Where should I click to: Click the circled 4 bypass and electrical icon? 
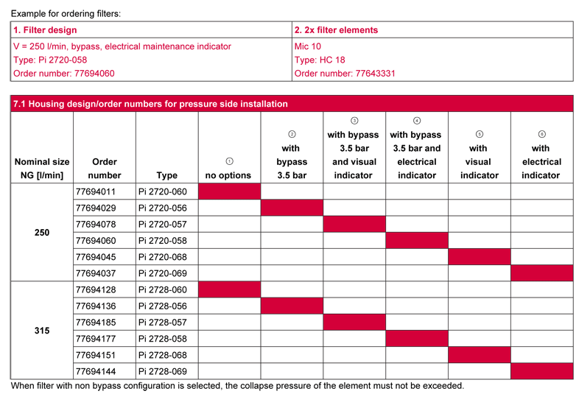pyautogui.click(x=417, y=121)
